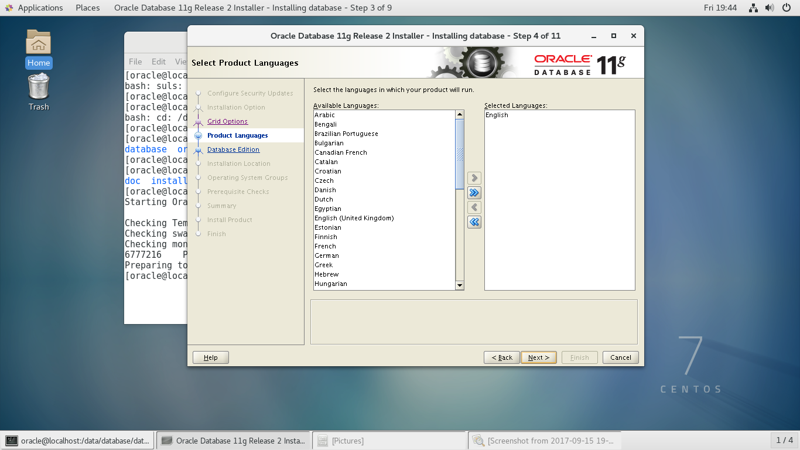Select the Product Languages step
Viewport: 800px width, 450px height.
tap(238, 135)
